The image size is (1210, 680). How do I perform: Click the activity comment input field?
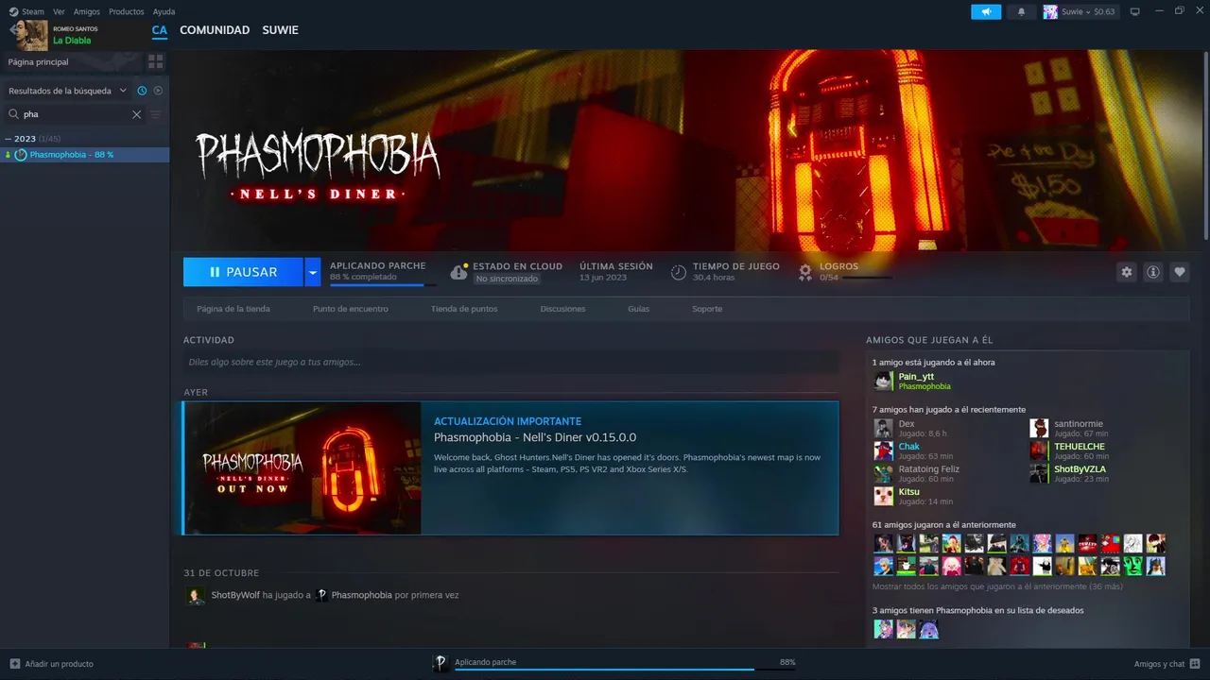(x=510, y=362)
